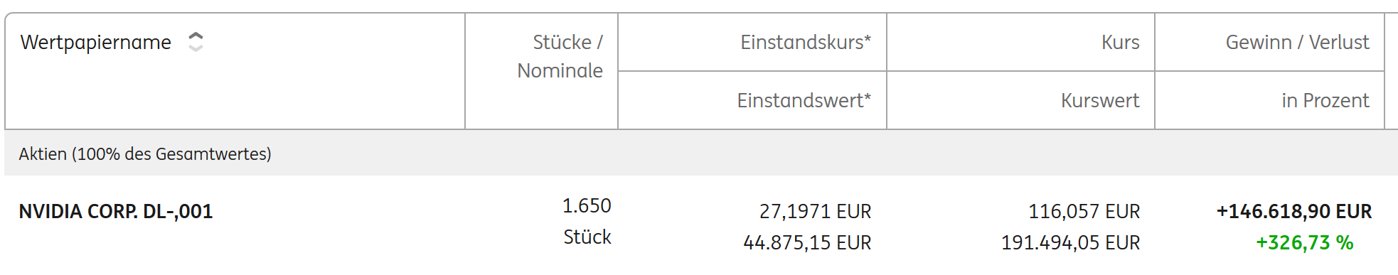Click the green +326,73 % percentage
Screen dimensions: 1398x275
(x=1304, y=242)
